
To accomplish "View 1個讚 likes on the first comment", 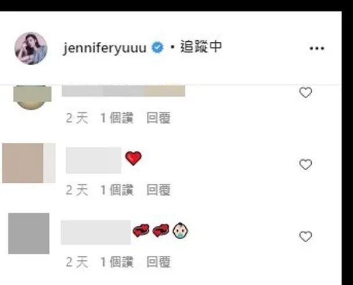I will pos(117,118).
